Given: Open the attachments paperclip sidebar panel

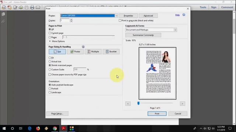Looking at the screenshot, I should coord(3,21).
